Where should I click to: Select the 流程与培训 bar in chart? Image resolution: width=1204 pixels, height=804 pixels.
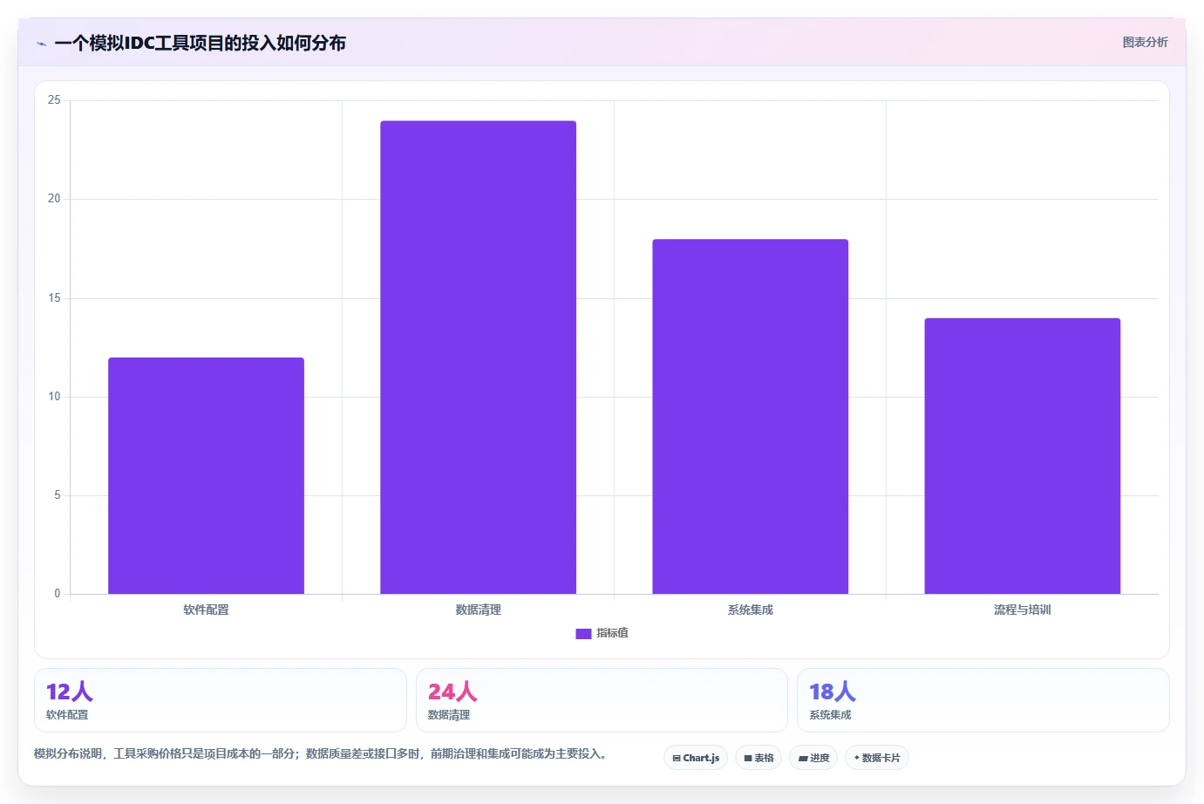pos(1022,456)
